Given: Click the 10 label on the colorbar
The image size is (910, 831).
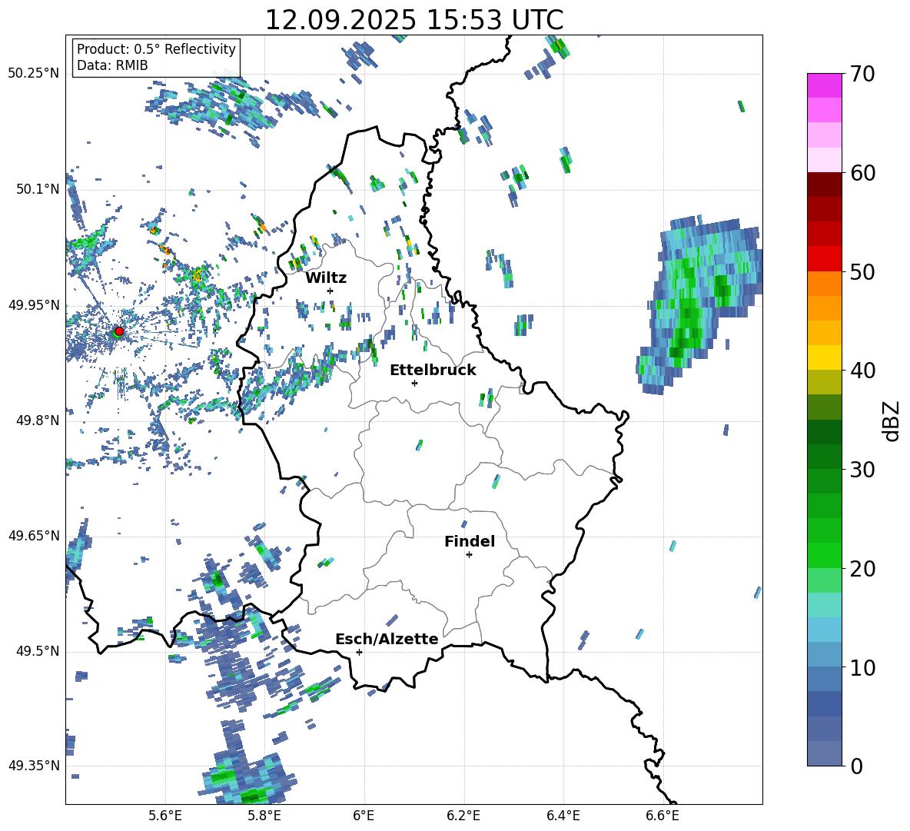Looking at the screenshot, I should pyautogui.click(x=862, y=667).
